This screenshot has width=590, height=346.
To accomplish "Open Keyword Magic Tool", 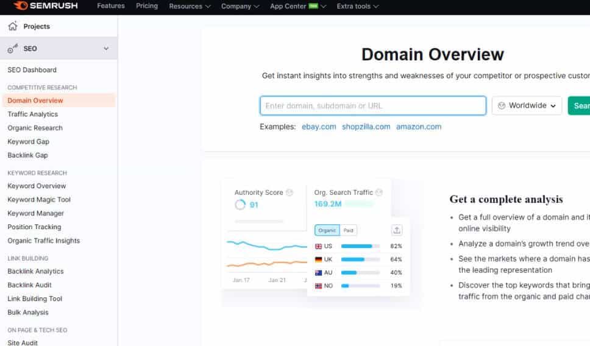I will tap(39, 199).
